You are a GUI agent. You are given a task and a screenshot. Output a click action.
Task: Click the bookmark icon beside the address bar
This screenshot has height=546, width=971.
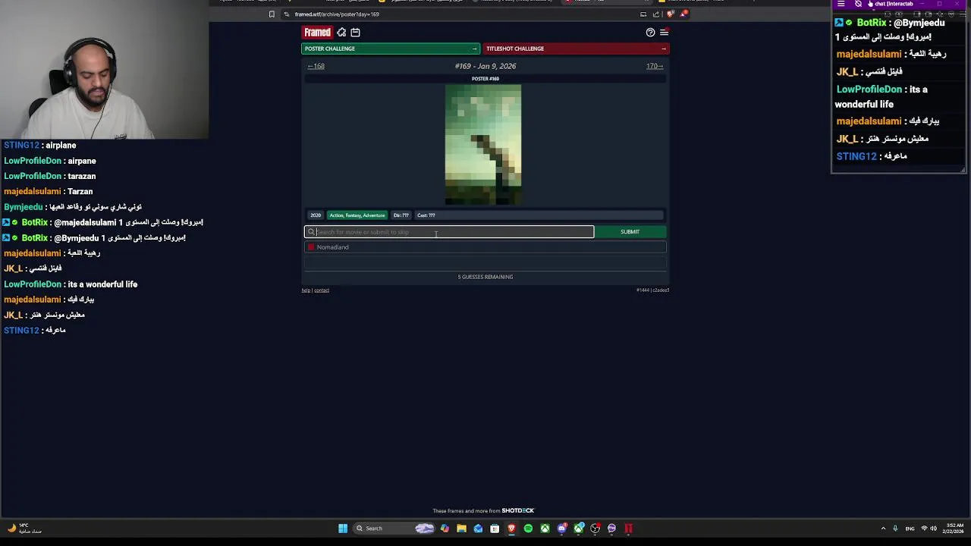(272, 14)
